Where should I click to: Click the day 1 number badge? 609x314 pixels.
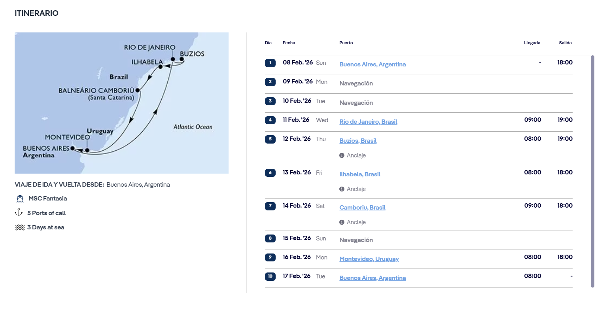(270, 62)
